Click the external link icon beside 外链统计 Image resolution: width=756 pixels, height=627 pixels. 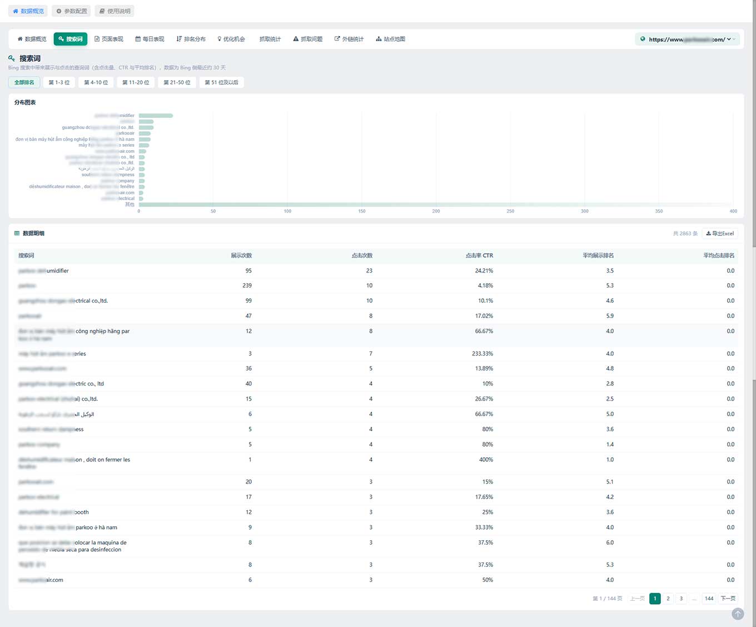pyautogui.click(x=337, y=39)
